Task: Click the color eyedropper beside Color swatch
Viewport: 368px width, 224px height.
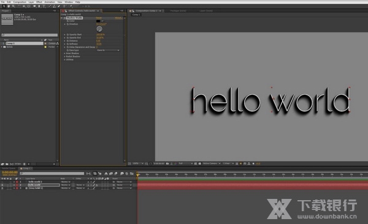Action: click(102, 21)
